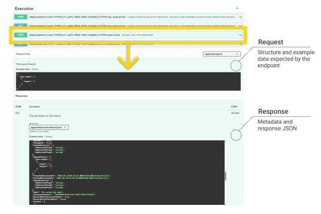Click the response code block scrollbar thumb
The height and width of the screenshot is (214, 321).
point(226,176)
